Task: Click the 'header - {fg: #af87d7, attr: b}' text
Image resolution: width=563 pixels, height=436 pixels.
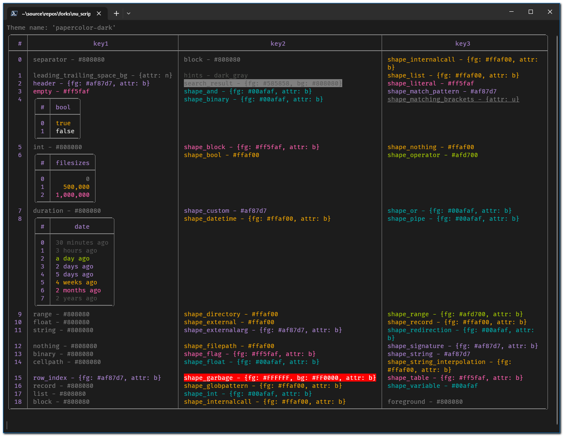Action: 91,83
